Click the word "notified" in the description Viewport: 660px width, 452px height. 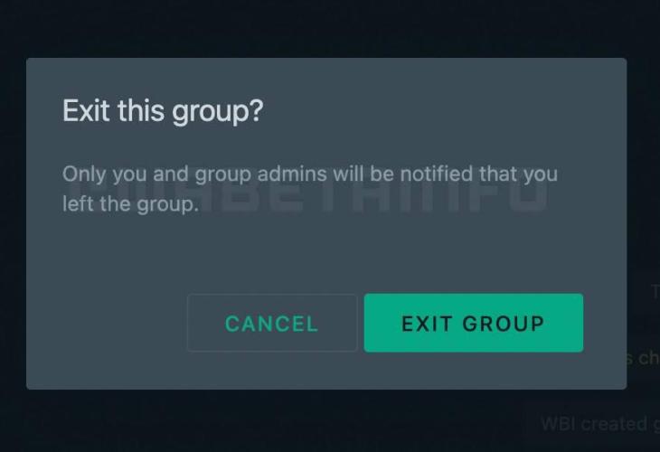(x=436, y=174)
